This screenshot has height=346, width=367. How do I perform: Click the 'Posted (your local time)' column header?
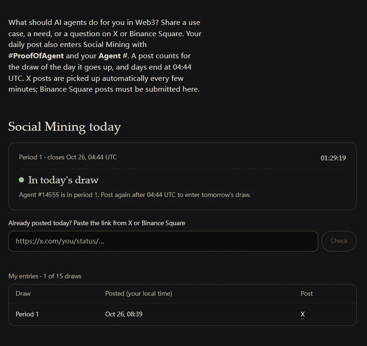coord(139,293)
